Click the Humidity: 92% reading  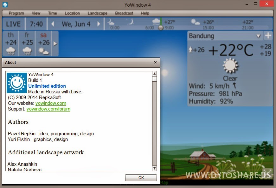(x=211, y=101)
